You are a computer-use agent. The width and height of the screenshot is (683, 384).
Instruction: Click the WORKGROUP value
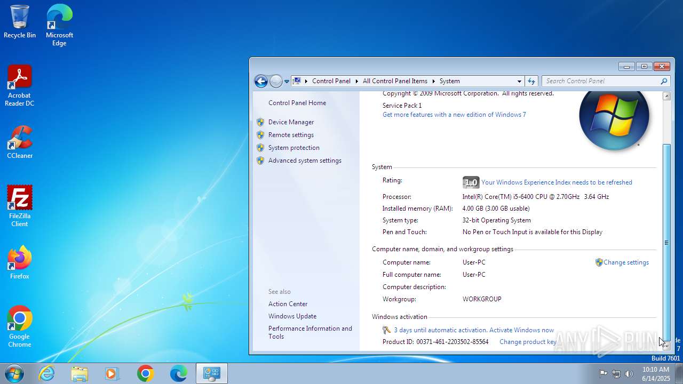482,299
